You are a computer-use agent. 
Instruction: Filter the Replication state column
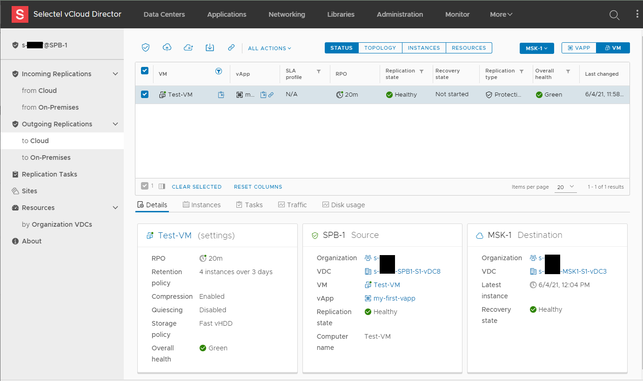(422, 71)
